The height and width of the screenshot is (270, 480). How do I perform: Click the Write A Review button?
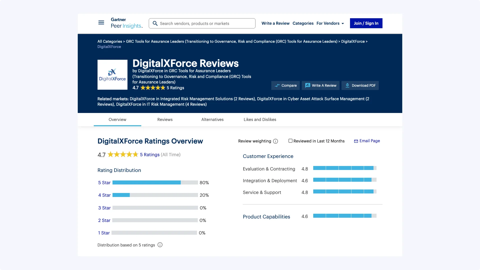pos(320,85)
